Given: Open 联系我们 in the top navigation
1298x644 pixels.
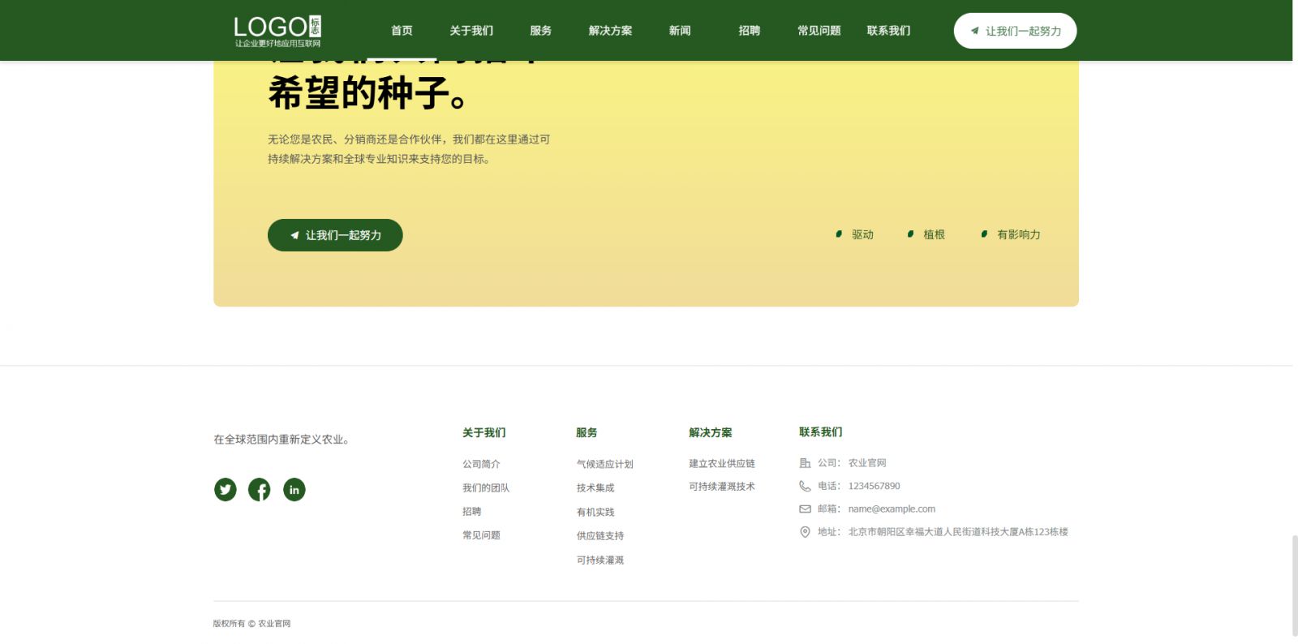Looking at the screenshot, I should coord(888,31).
